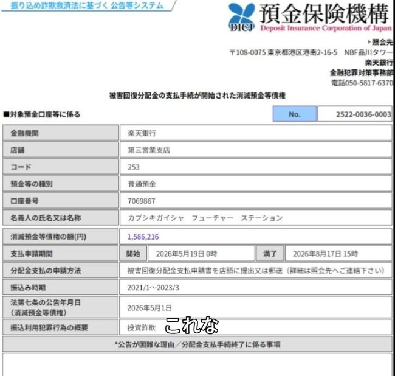The height and width of the screenshot is (376, 395).
Task: Select account number 7069867
Action: [x=142, y=201]
